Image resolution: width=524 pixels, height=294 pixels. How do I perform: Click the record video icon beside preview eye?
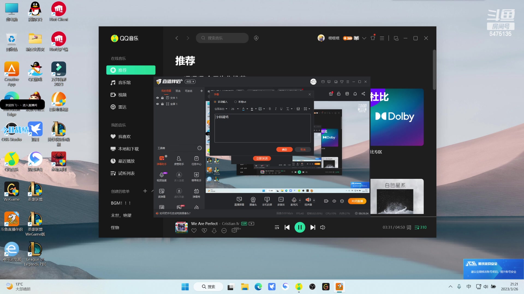tap(326, 201)
